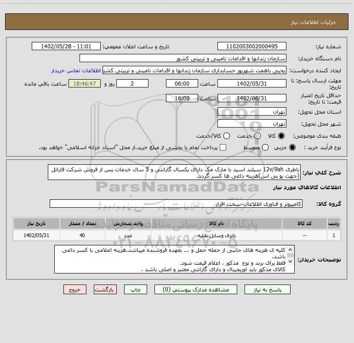The height and width of the screenshot is (343, 354).
Task: Toggle the اسناد خزانه اسلامی payment checkbox
Action: pos(223,147)
